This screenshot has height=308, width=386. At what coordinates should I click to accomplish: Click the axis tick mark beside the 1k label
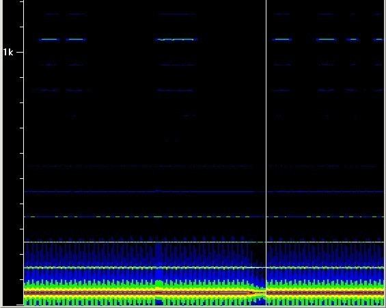[20, 52]
